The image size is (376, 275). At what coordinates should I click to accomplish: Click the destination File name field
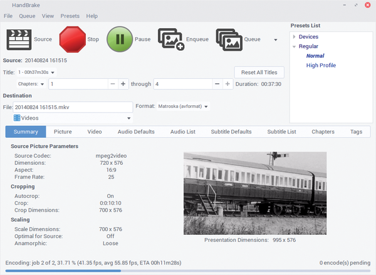pos(73,107)
